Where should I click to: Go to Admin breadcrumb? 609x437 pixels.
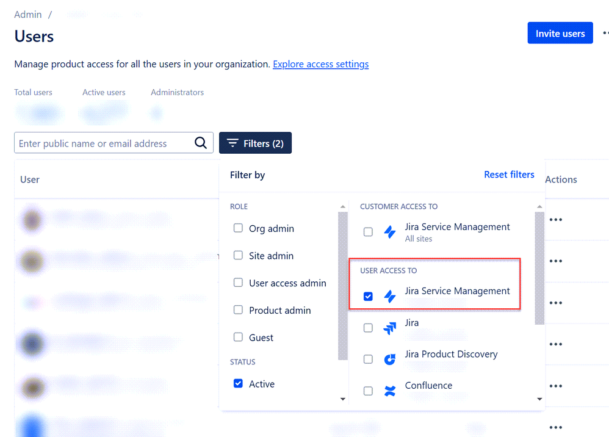(x=28, y=15)
